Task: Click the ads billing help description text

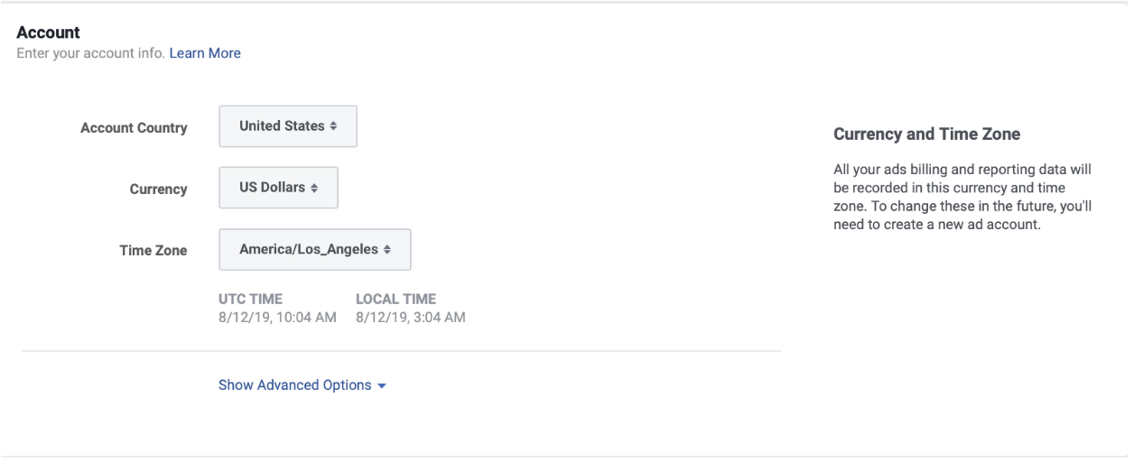Action: point(962,197)
